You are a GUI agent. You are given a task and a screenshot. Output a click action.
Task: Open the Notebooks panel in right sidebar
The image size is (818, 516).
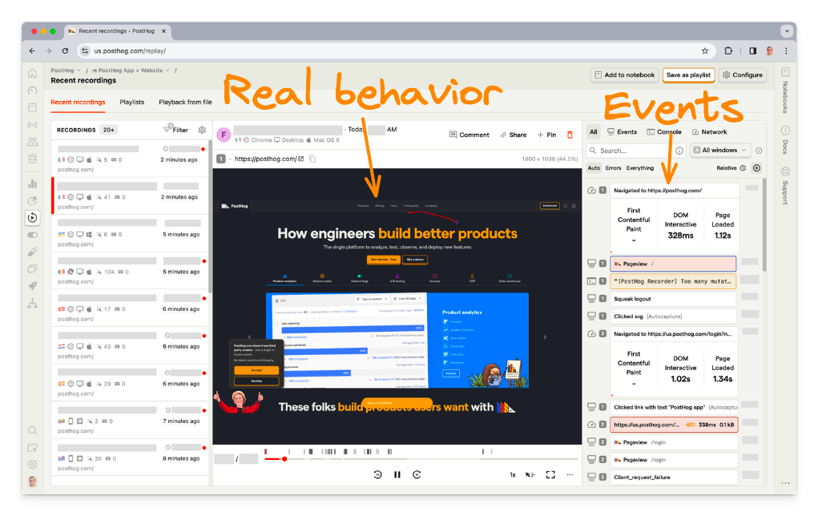pyautogui.click(x=785, y=90)
